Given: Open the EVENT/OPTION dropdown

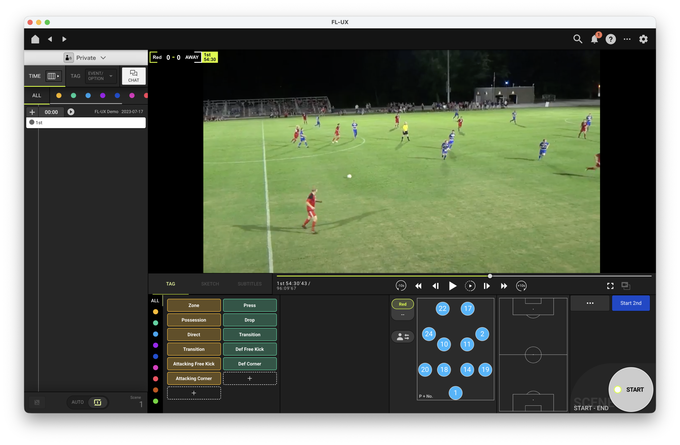Looking at the screenshot, I should click(x=101, y=76).
